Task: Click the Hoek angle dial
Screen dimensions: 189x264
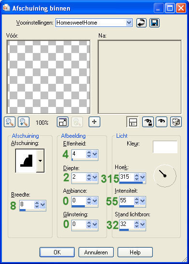Action: click(165, 176)
